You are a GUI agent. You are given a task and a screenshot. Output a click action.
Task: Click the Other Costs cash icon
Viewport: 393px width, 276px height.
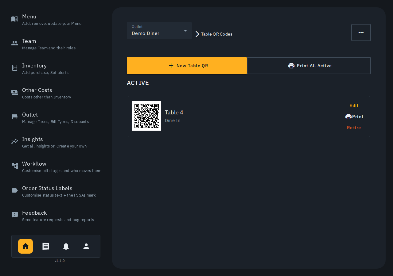point(15,92)
